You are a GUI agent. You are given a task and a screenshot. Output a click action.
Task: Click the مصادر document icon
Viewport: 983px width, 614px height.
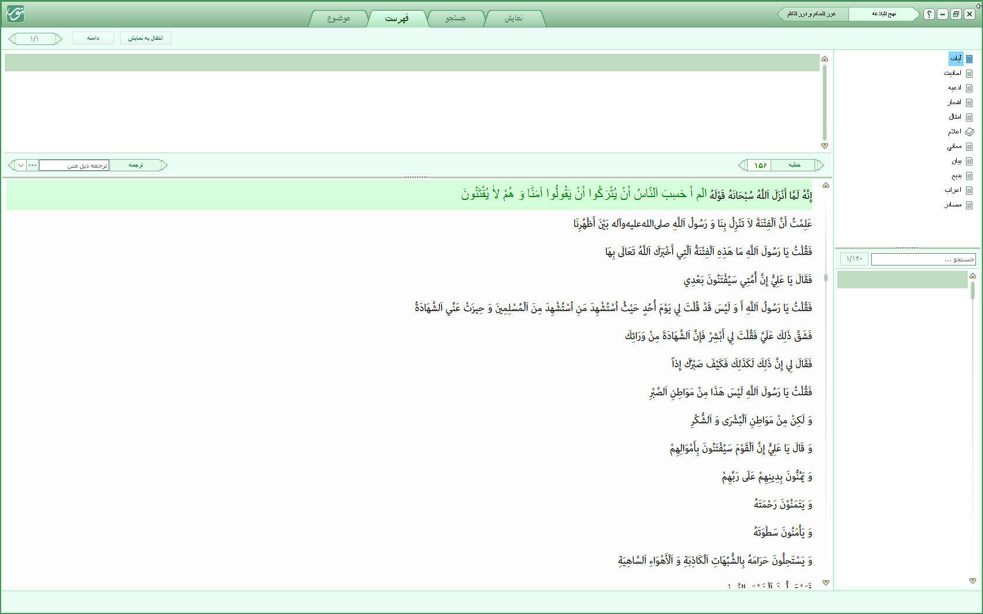tap(969, 205)
